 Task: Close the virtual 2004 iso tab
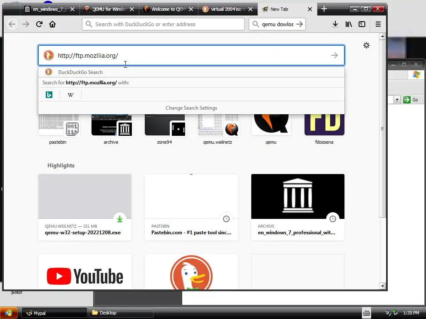click(x=250, y=9)
